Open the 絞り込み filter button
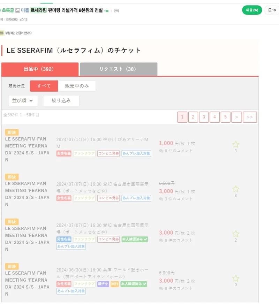This screenshot has height=304, width=279. pyautogui.click(x=61, y=101)
